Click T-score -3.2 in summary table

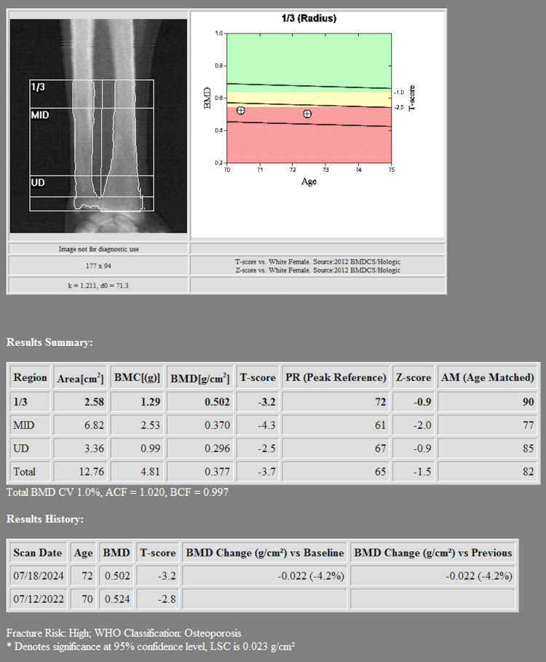266,402
